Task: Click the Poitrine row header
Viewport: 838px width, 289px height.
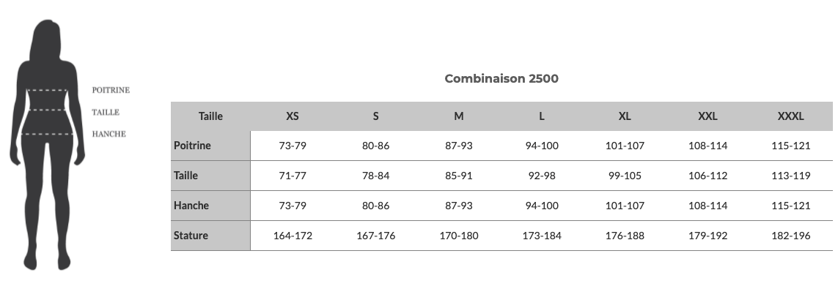Action: tap(210, 146)
